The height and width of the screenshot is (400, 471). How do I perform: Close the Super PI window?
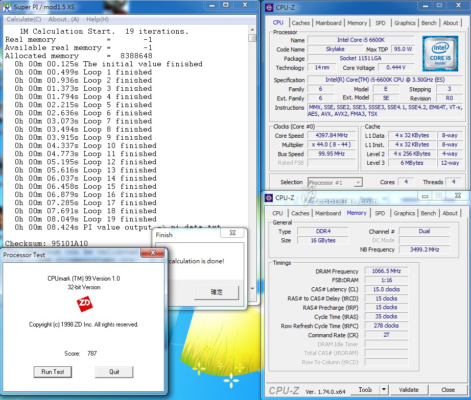click(245, 5)
